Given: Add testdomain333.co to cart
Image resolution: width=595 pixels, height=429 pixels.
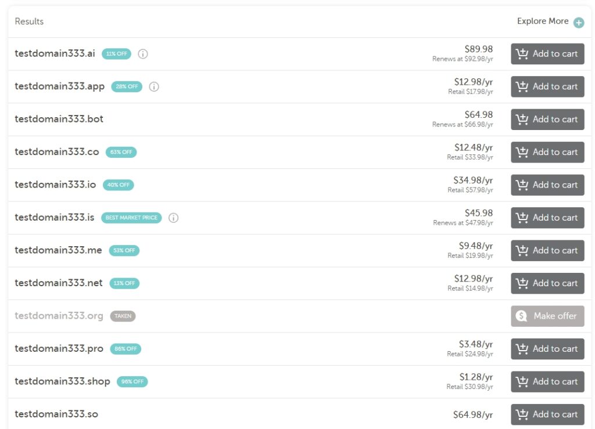Looking at the screenshot, I should (547, 152).
